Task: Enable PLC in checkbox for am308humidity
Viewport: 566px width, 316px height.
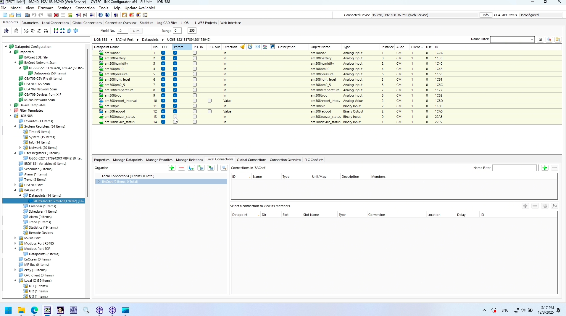Action: click(195, 63)
